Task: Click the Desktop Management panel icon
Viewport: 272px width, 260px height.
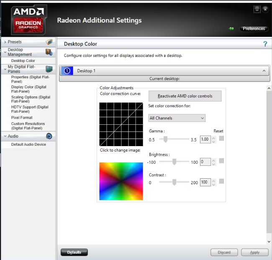Action: (49, 52)
